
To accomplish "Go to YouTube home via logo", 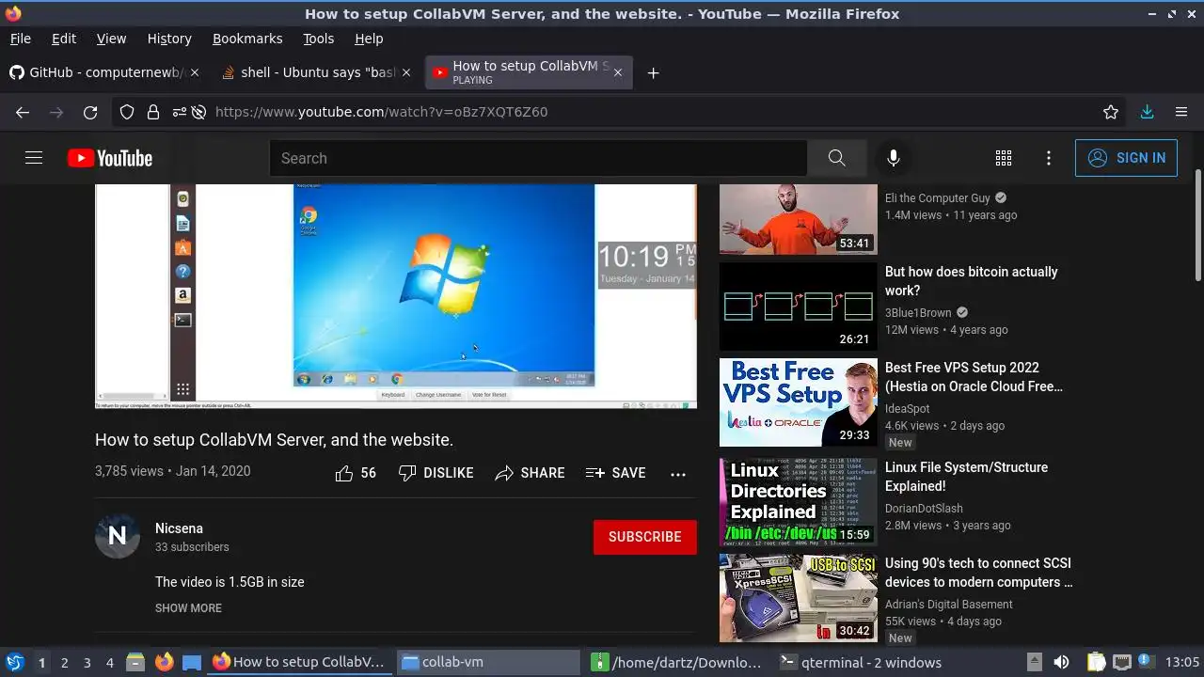I will (110, 158).
